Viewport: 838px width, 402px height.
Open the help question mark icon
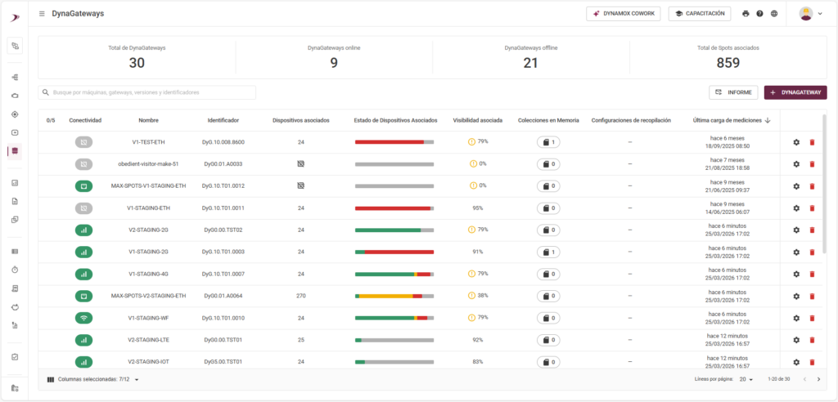759,14
